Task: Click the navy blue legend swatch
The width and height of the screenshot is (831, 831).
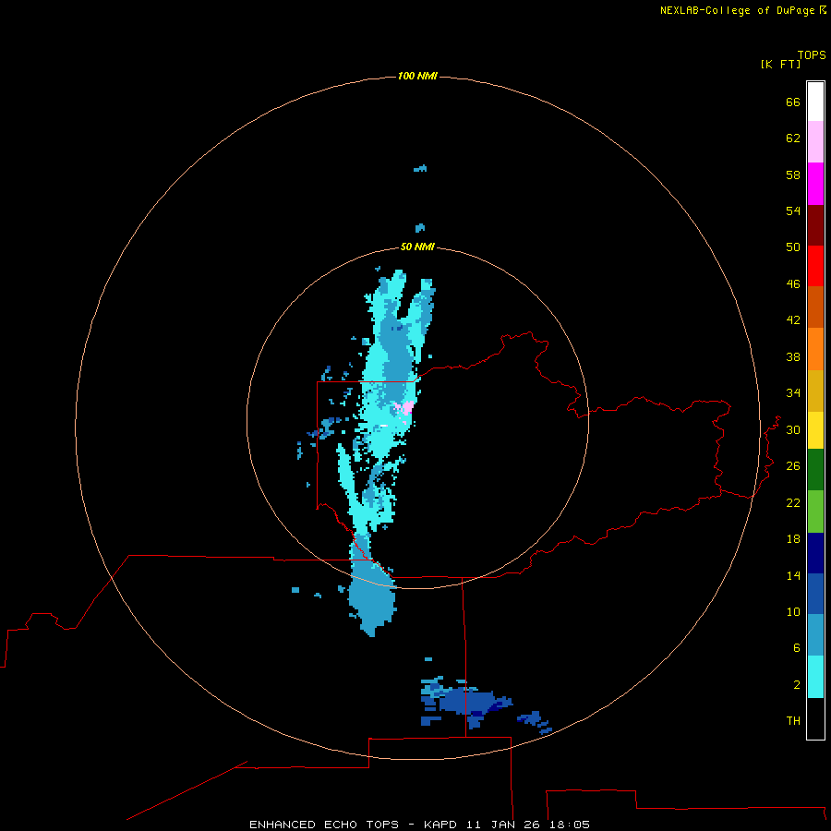Action: tap(815, 553)
